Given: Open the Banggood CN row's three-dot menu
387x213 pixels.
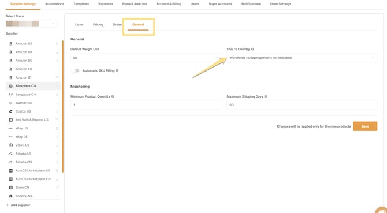Looking at the screenshot, I should (57, 95).
